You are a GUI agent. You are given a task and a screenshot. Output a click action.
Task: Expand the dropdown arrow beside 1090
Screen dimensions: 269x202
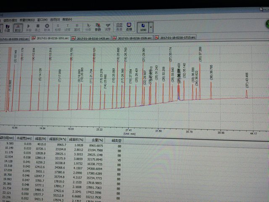pos(151,27)
